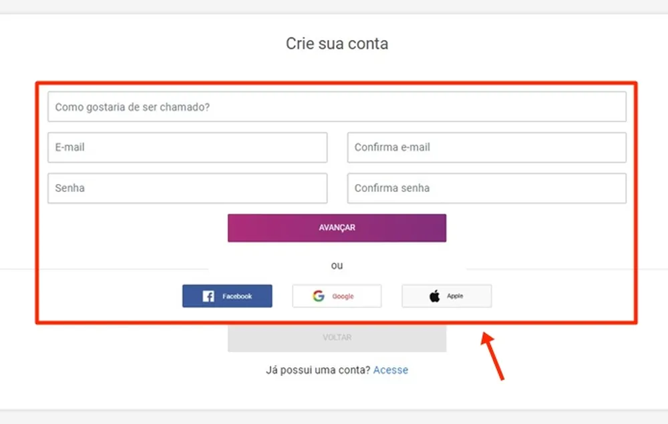Focus the Confirma e-mail field
Screen dimensions: 668x424
coord(486,147)
